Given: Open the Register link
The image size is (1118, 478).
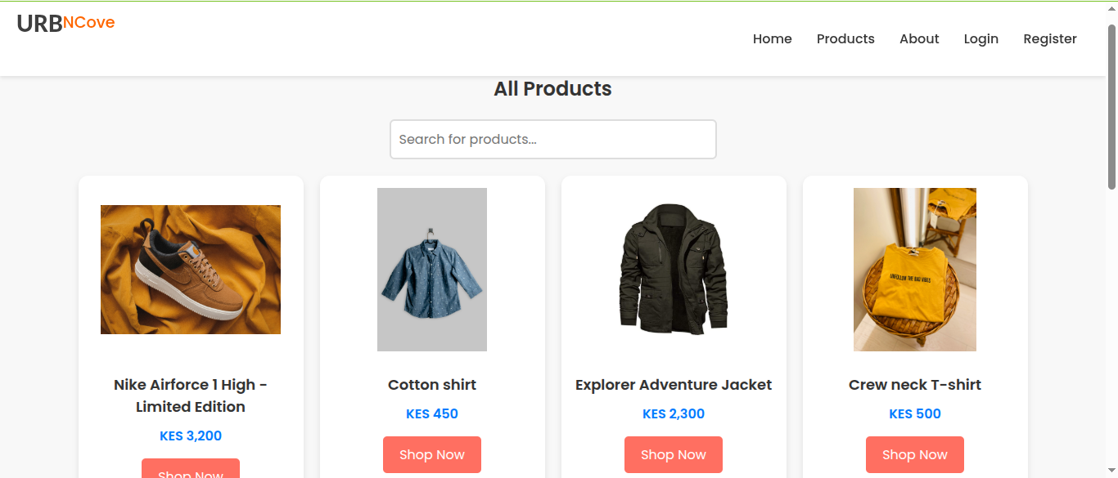Looking at the screenshot, I should coord(1050,38).
